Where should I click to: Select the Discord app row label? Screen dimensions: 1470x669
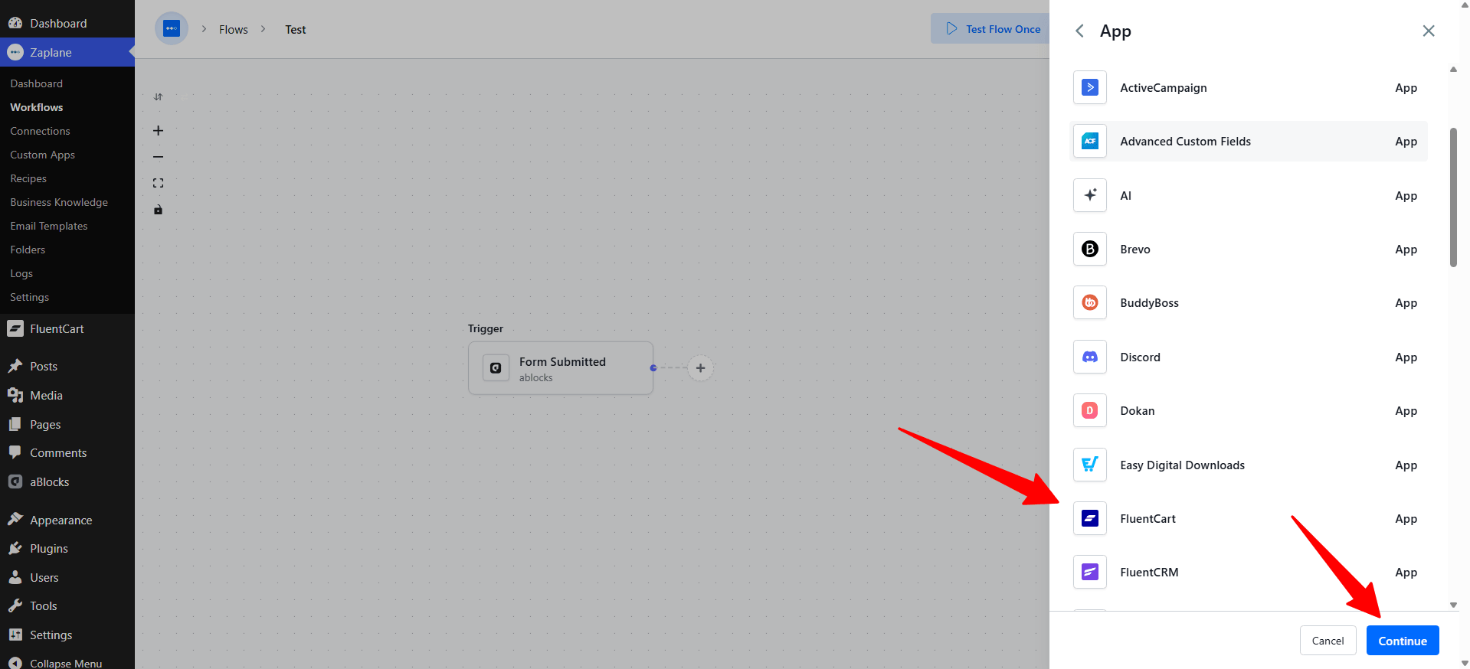(x=1140, y=357)
